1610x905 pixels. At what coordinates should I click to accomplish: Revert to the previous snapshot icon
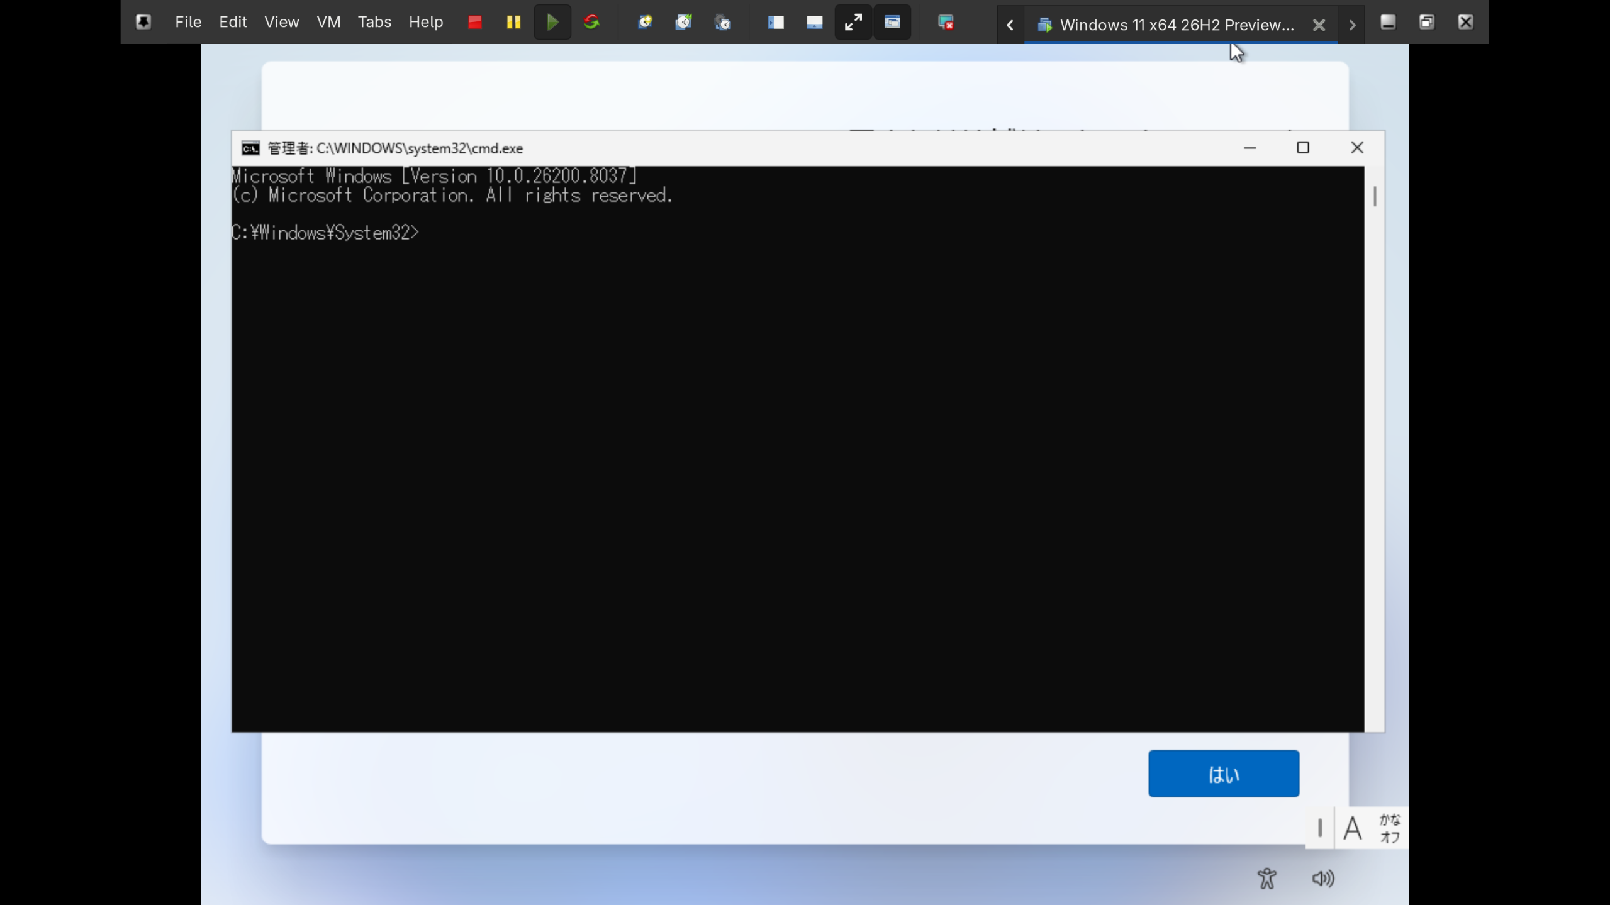pos(684,22)
